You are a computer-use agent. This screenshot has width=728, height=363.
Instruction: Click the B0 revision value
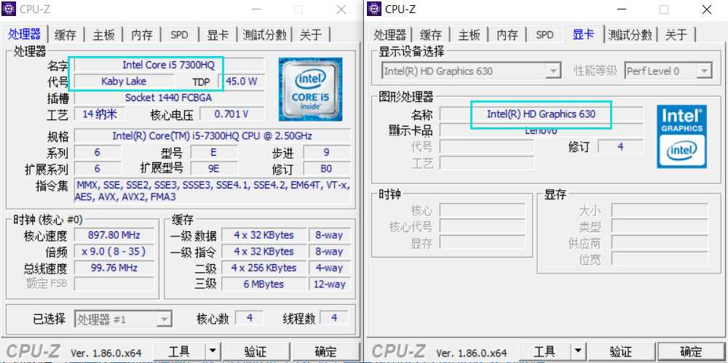tap(327, 169)
